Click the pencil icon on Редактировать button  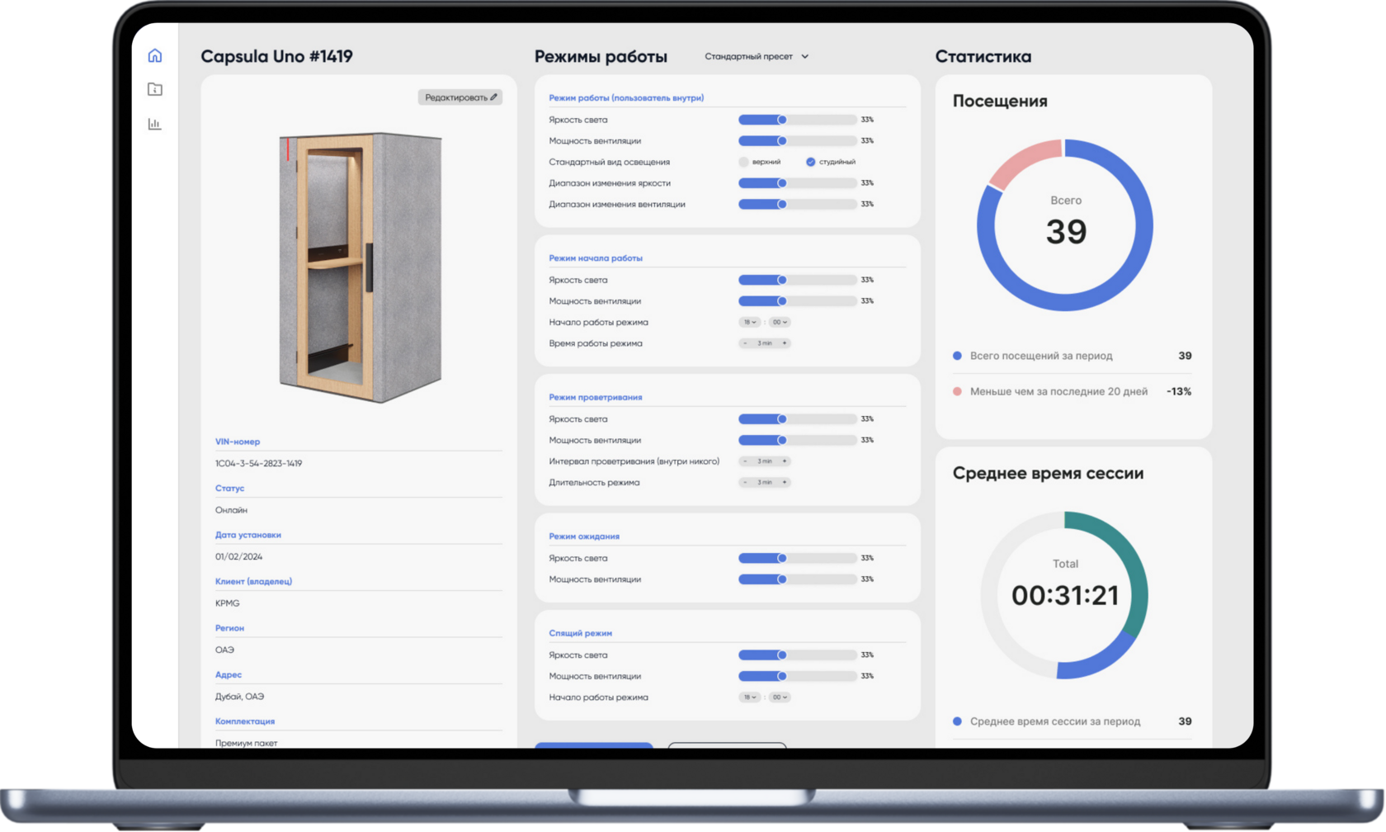coord(493,97)
